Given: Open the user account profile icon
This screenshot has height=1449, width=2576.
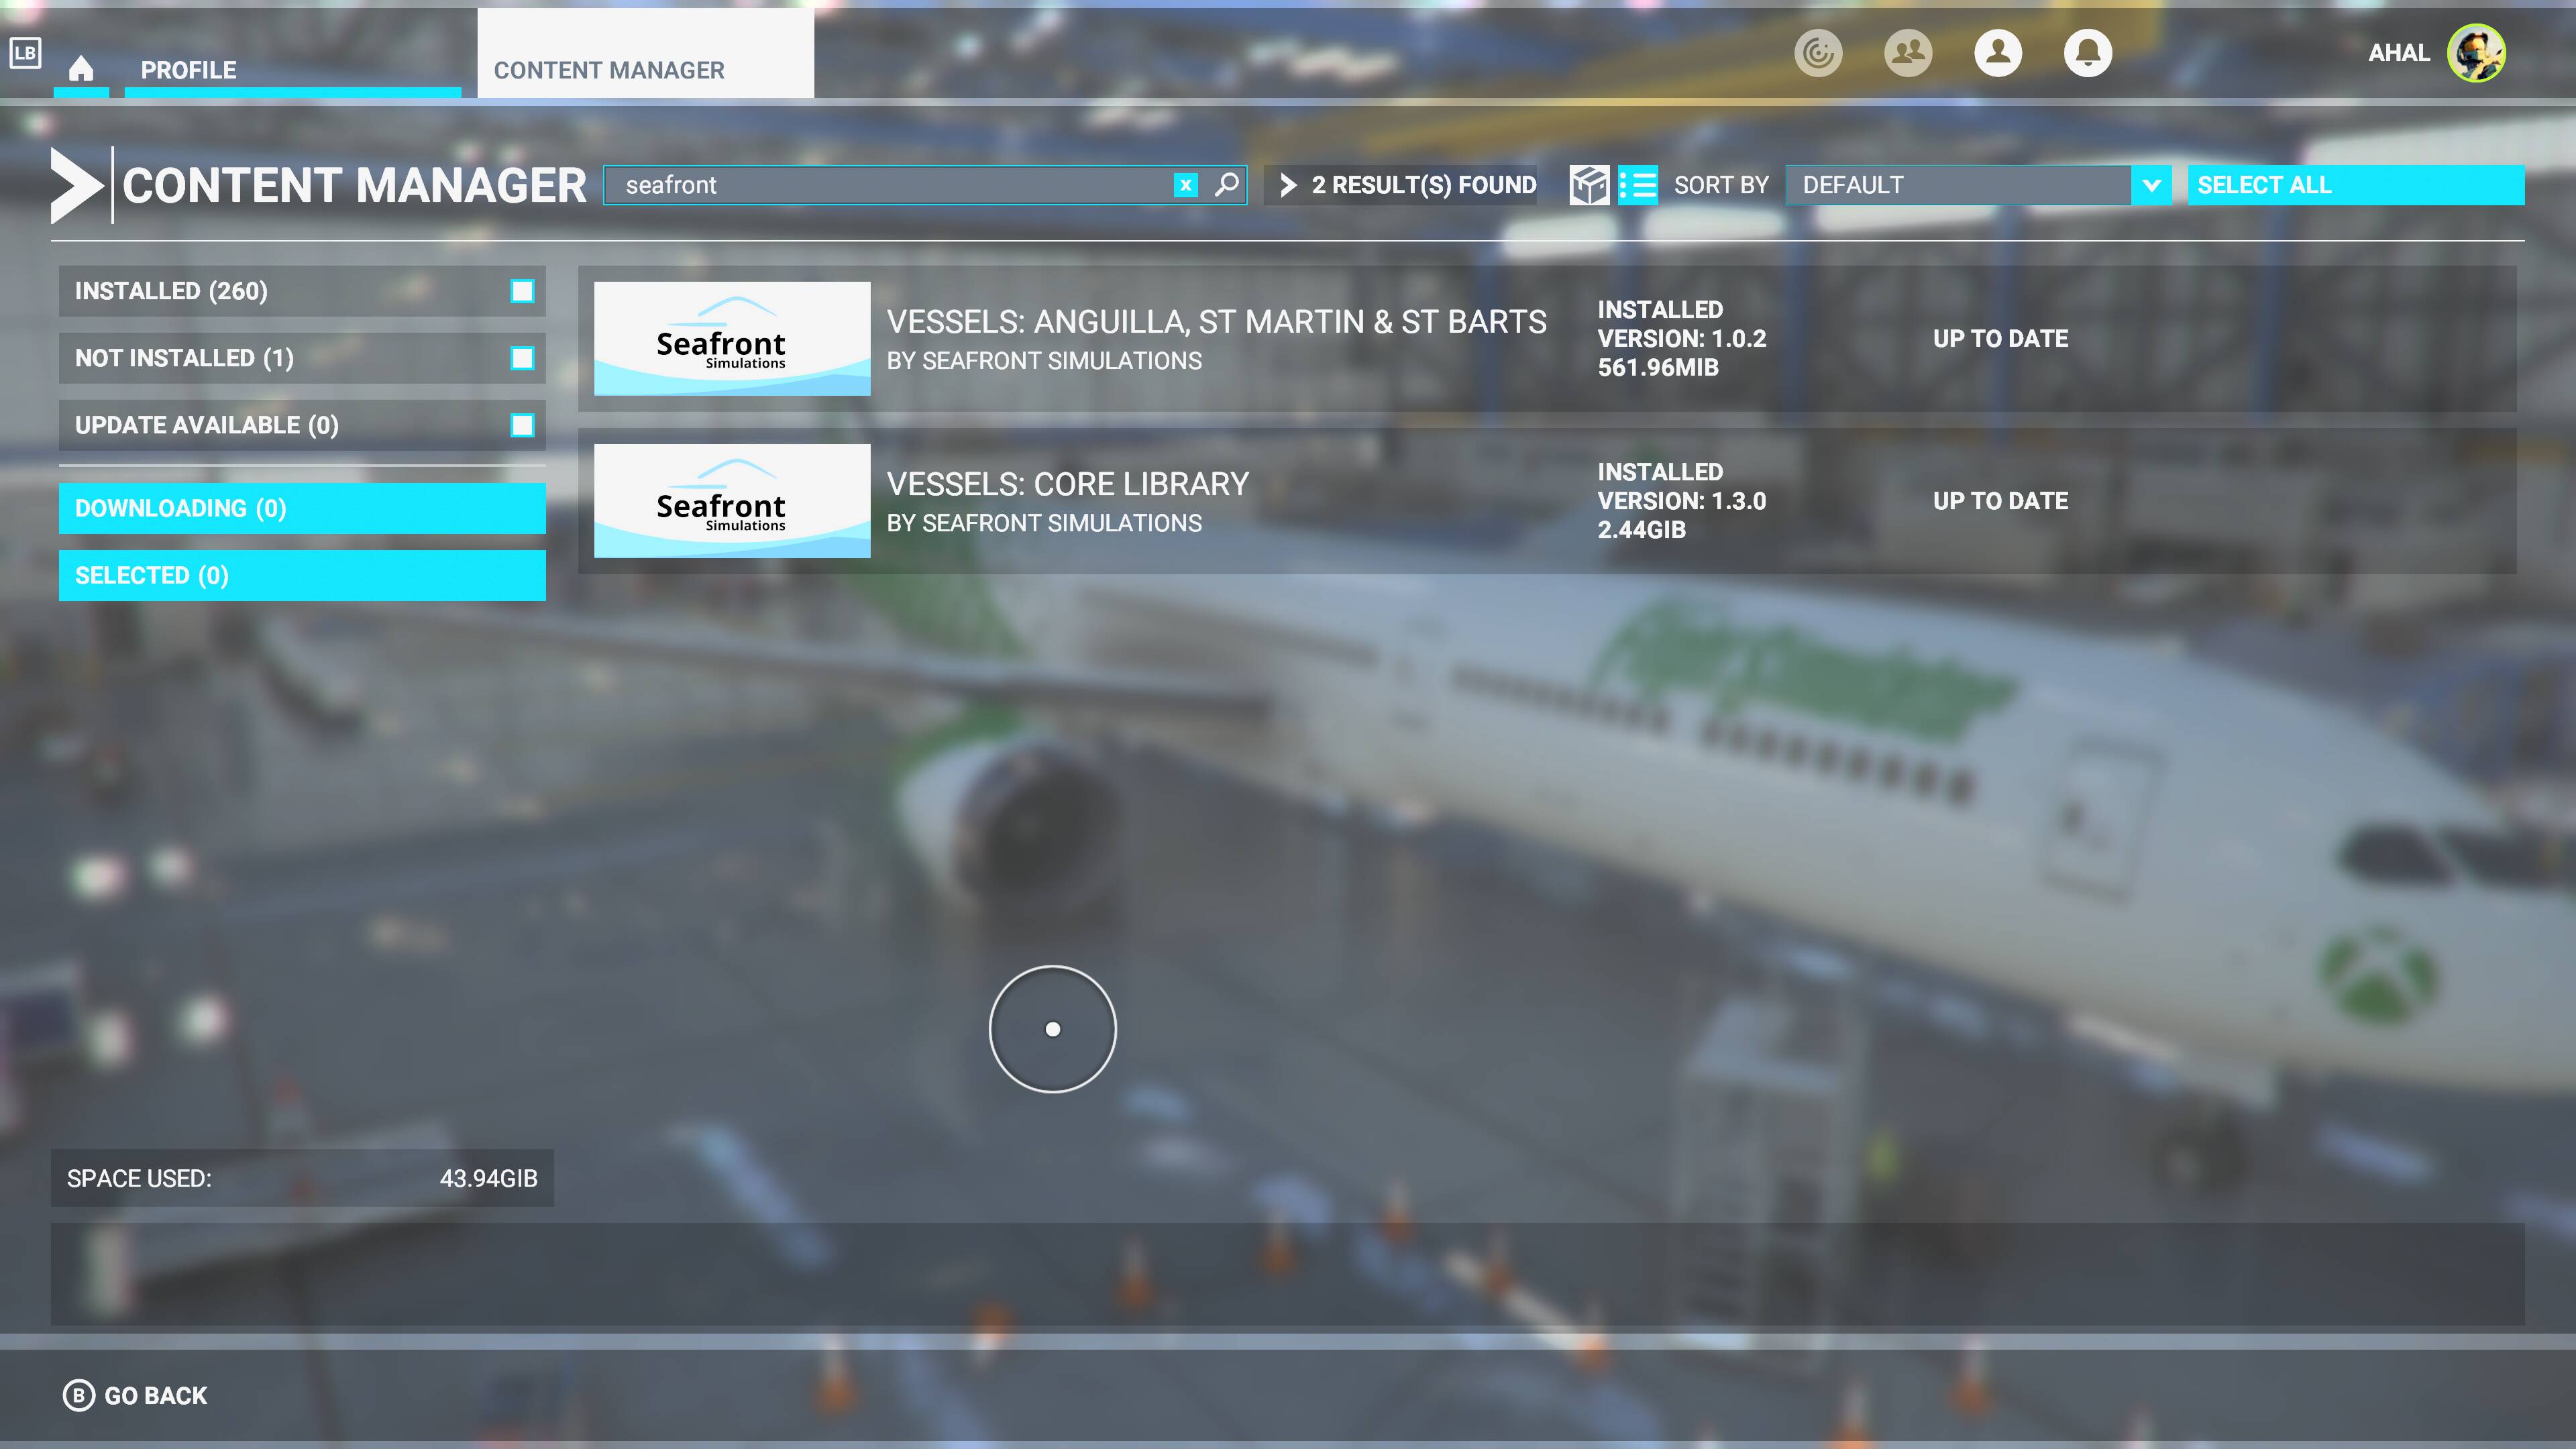Looking at the screenshot, I should tap(1997, 53).
